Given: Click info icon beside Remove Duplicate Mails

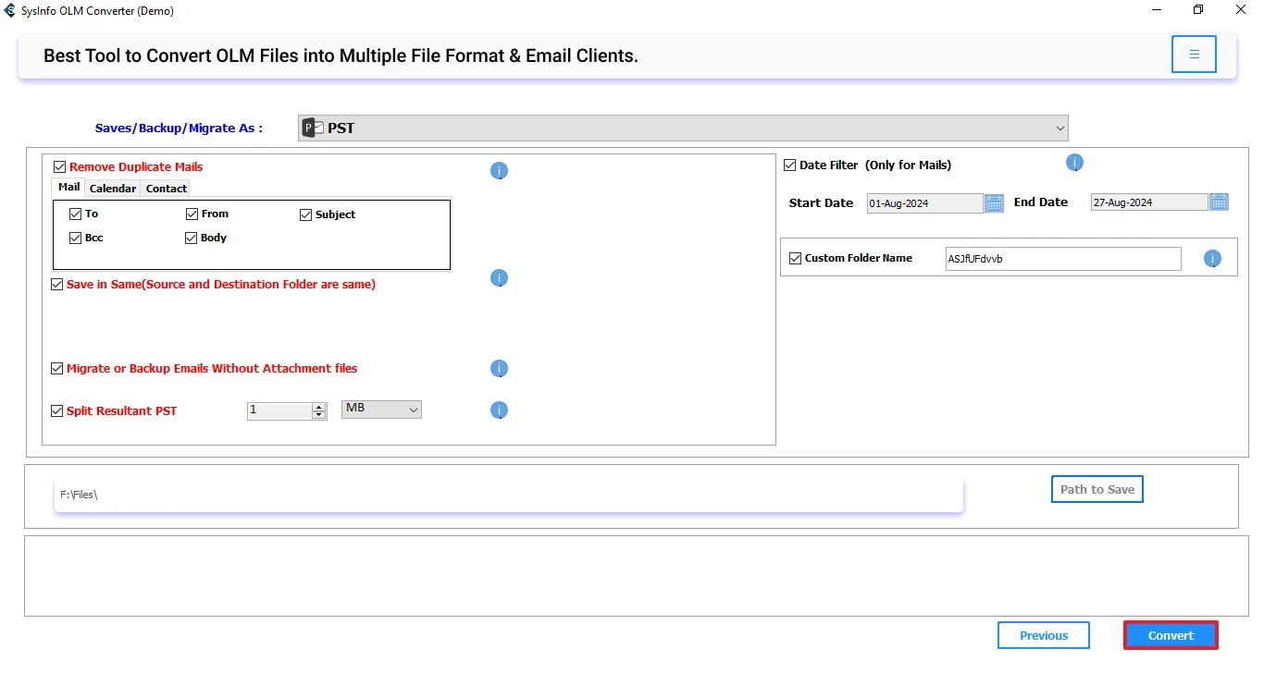Looking at the screenshot, I should (x=499, y=171).
